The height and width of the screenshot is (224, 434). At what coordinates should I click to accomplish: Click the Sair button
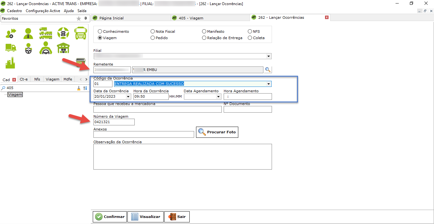(177, 217)
